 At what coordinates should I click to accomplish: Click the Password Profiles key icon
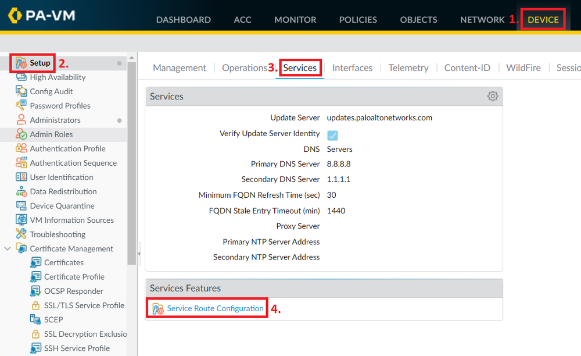tap(21, 105)
